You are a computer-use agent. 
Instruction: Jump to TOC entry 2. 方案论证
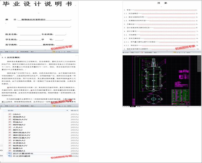(161, 24)
